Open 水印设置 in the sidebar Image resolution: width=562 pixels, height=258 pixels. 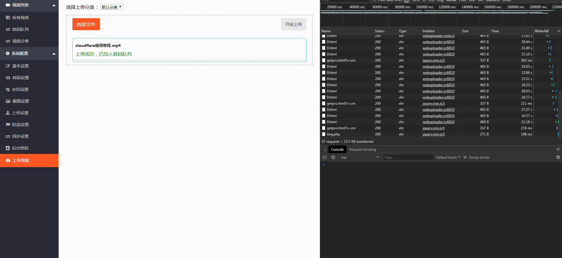click(29, 89)
